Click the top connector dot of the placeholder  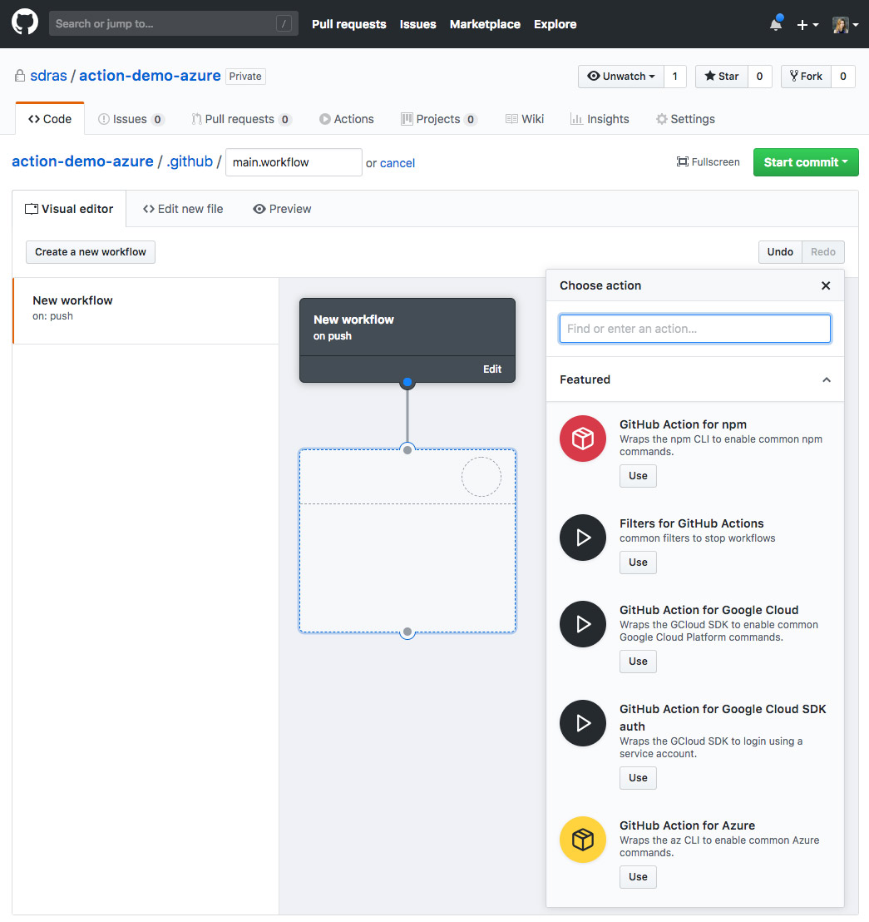pos(407,450)
